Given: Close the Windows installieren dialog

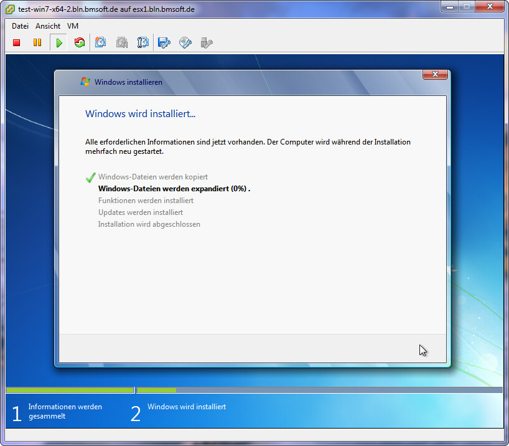Looking at the screenshot, I should [x=435, y=75].
